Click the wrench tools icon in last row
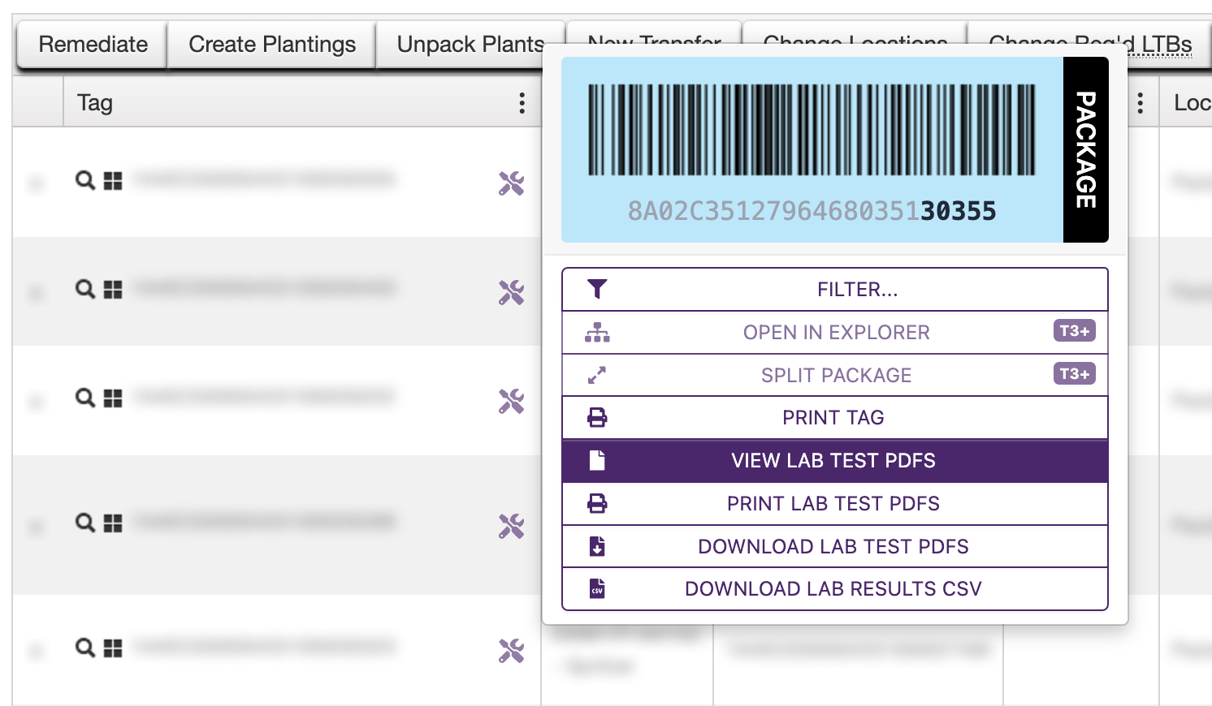Viewport: 1212px width, 706px height. 511,651
